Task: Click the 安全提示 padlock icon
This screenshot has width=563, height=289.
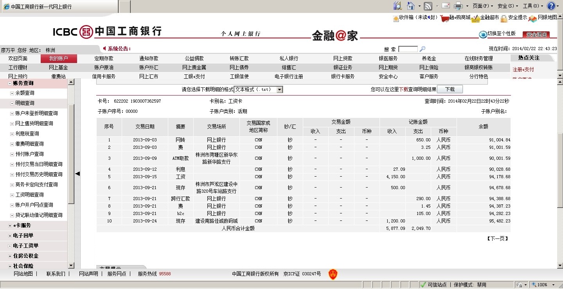Action: pos(504,18)
